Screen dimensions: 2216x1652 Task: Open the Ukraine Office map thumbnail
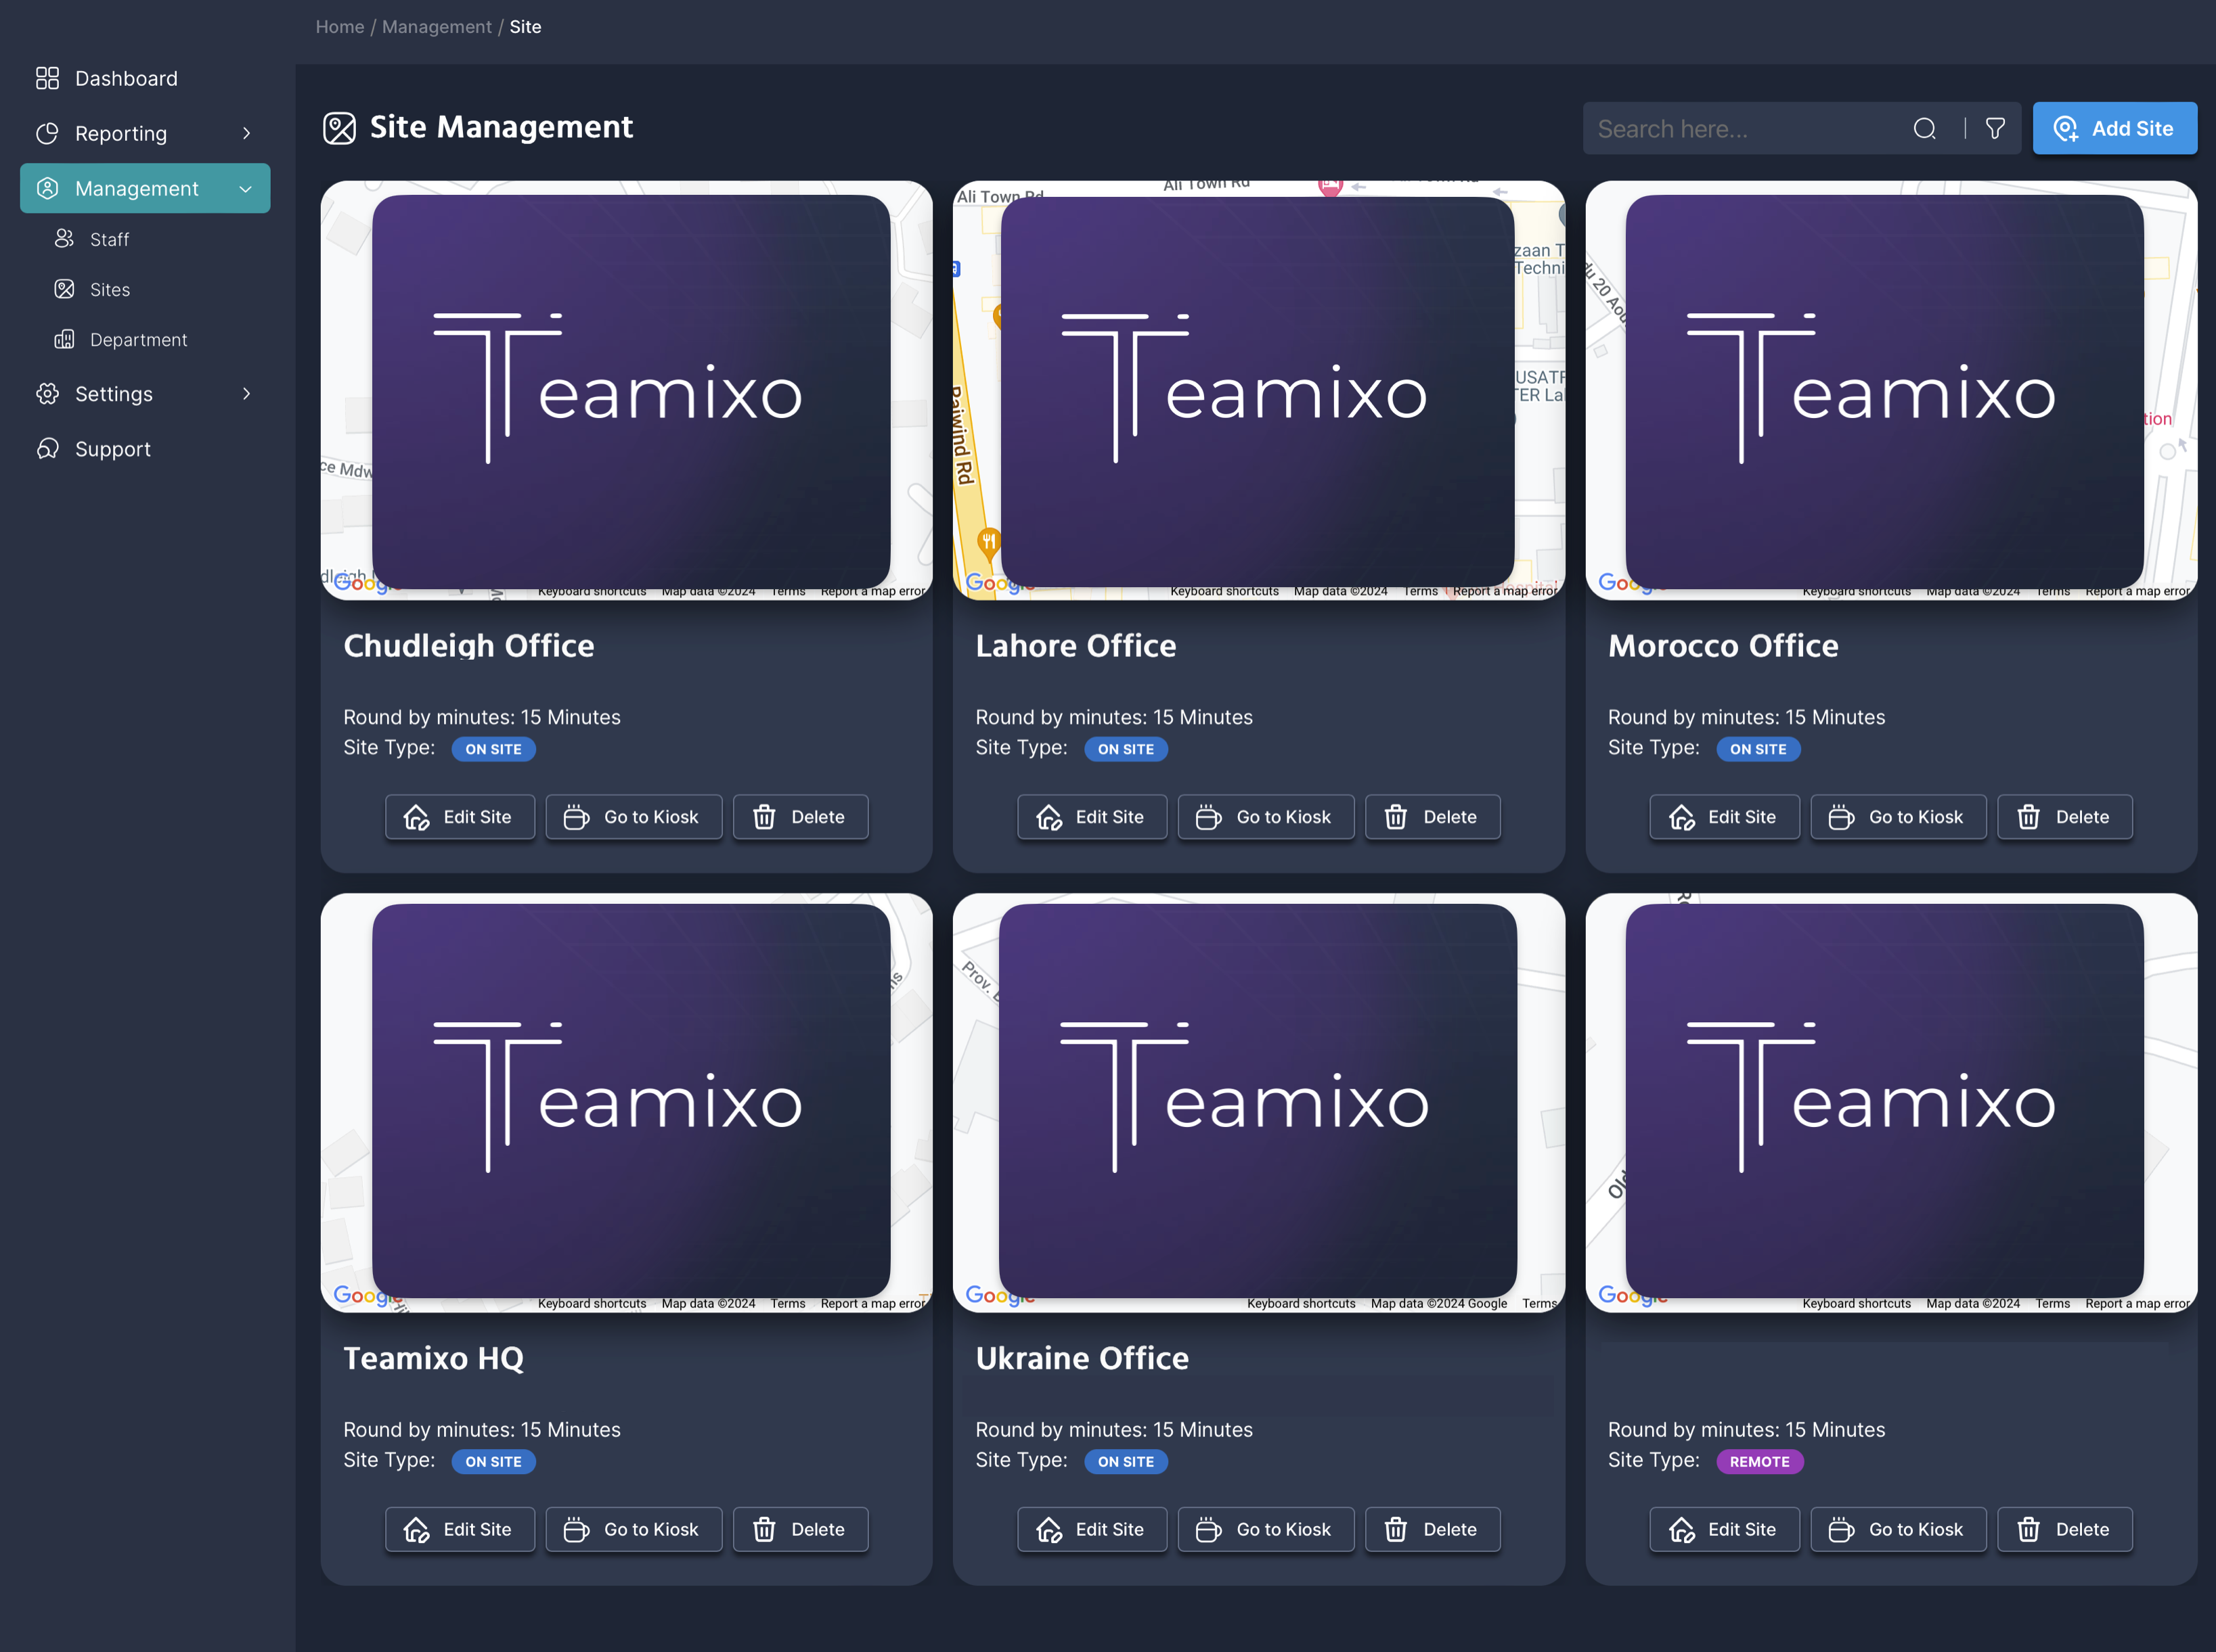[x=1258, y=1102]
